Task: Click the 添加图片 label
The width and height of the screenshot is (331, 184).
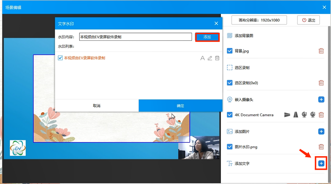Action: (242, 132)
